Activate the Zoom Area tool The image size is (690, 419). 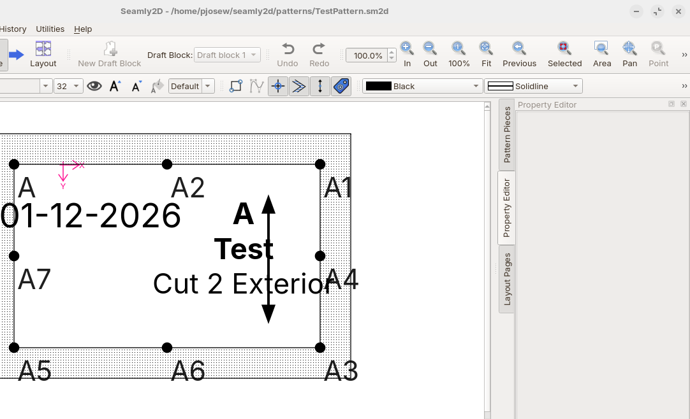point(601,48)
